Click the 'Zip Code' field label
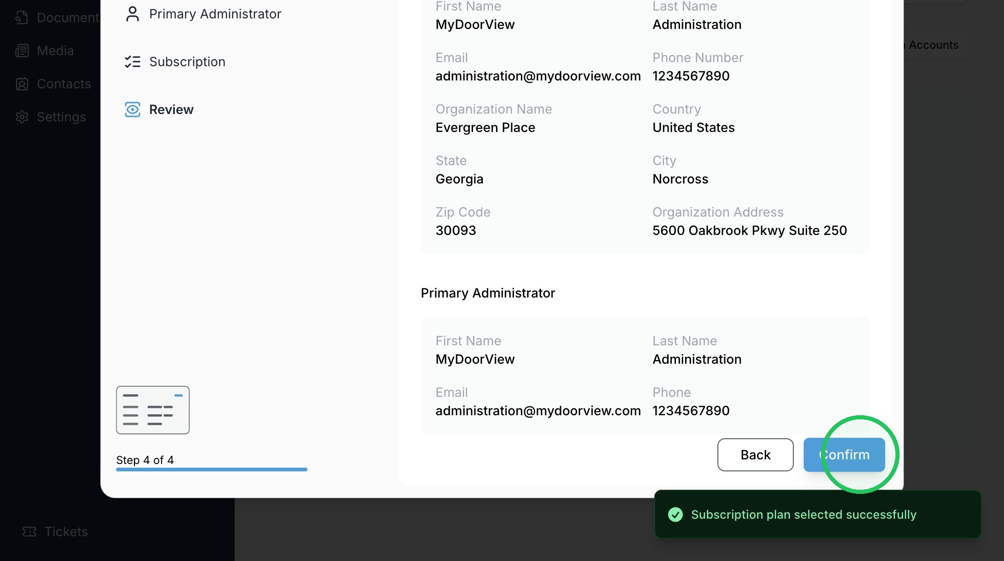The image size is (1004, 561). (x=463, y=212)
